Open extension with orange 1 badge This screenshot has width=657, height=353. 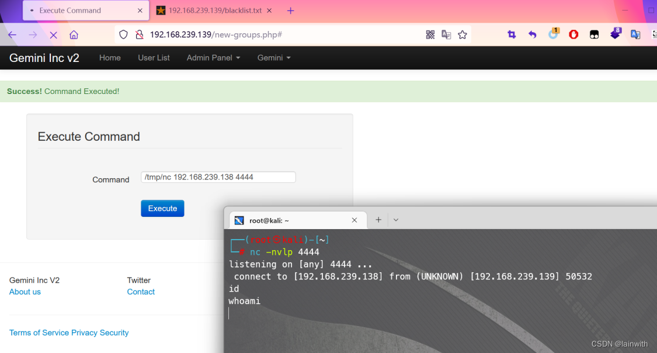(553, 33)
